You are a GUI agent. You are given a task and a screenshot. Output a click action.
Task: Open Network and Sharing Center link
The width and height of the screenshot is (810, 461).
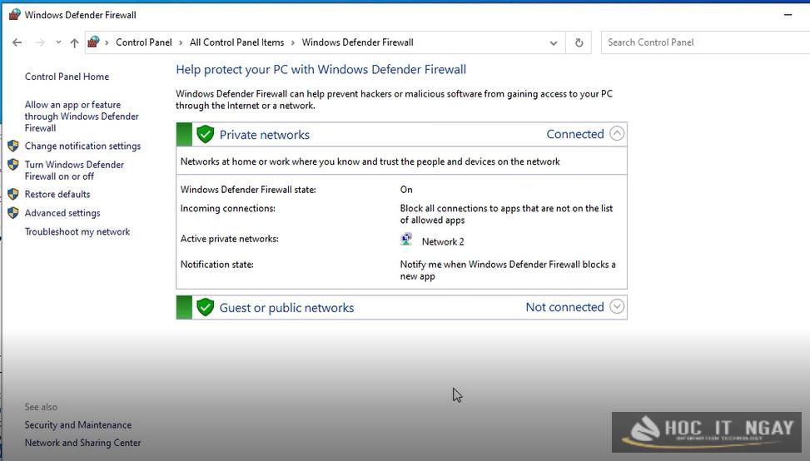(x=82, y=443)
